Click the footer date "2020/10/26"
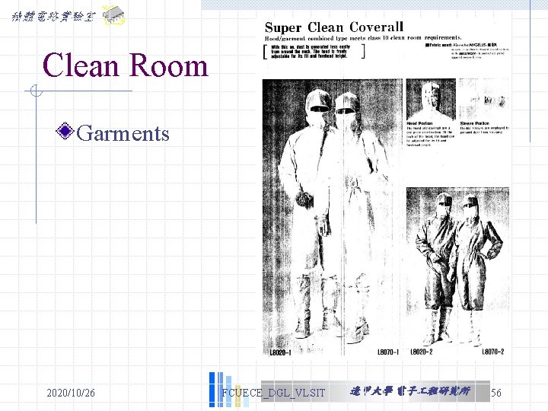The image size is (548, 411). coord(71,393)
